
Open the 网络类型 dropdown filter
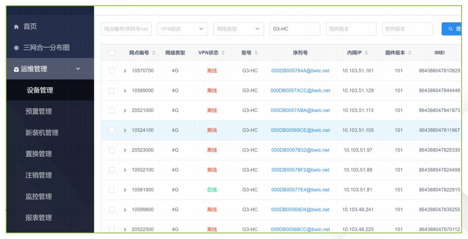(x=239, y=29)
